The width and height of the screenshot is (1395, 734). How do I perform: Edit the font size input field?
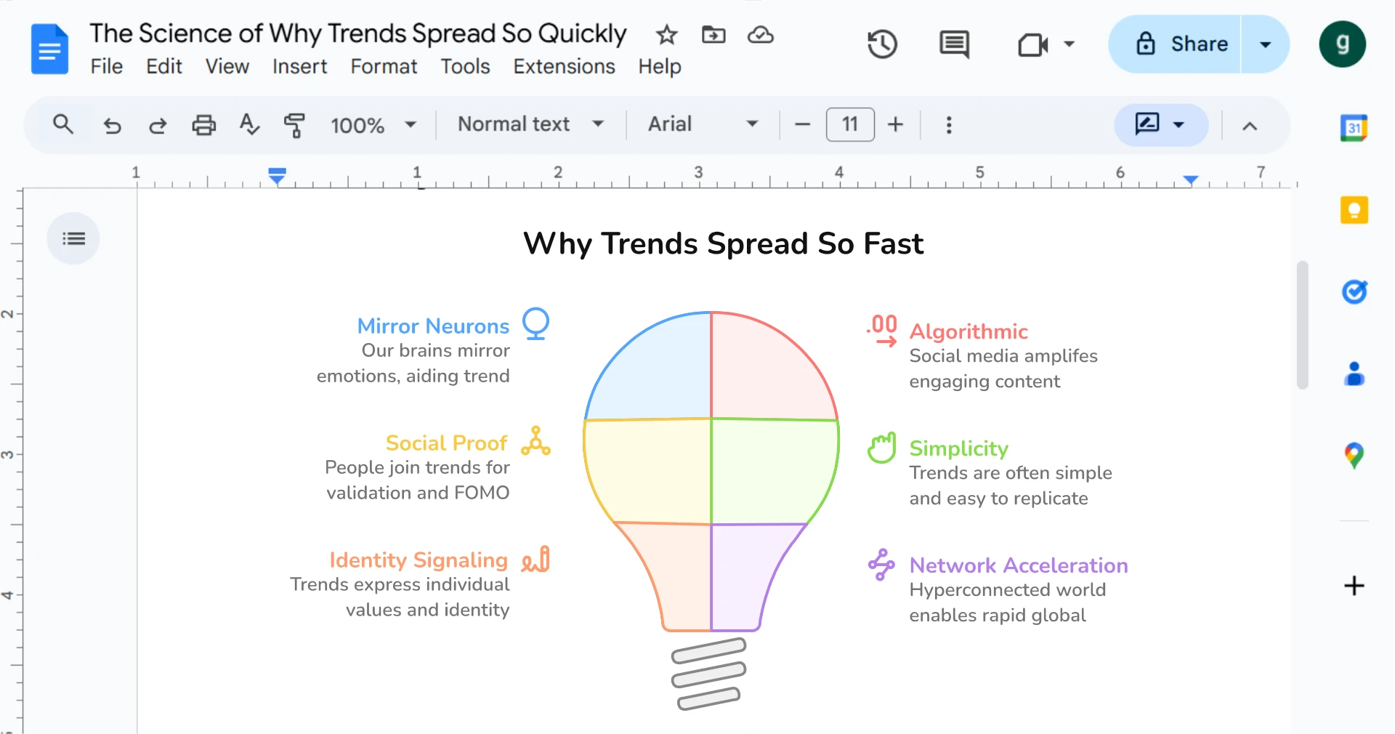click(849, 124)
